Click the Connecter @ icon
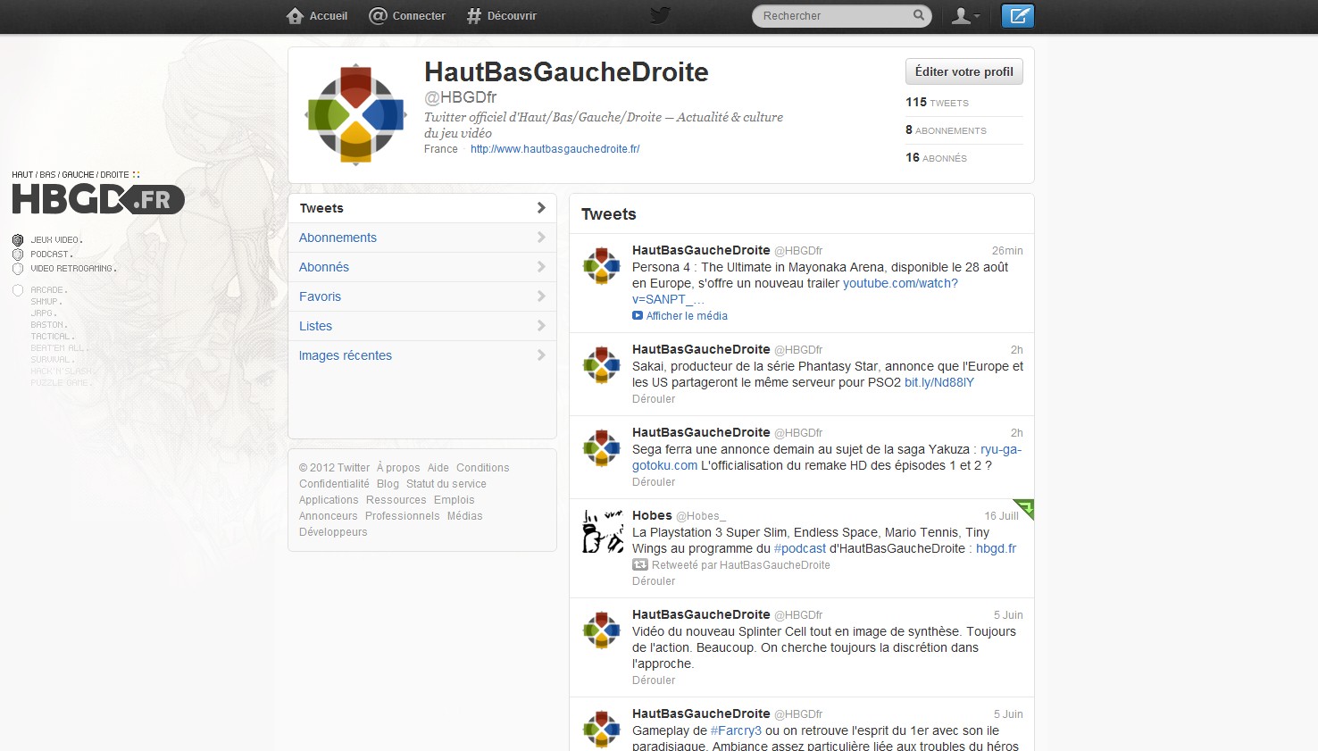The width and height of the screenshot is (1318, 751). click(x=379, y=16)
